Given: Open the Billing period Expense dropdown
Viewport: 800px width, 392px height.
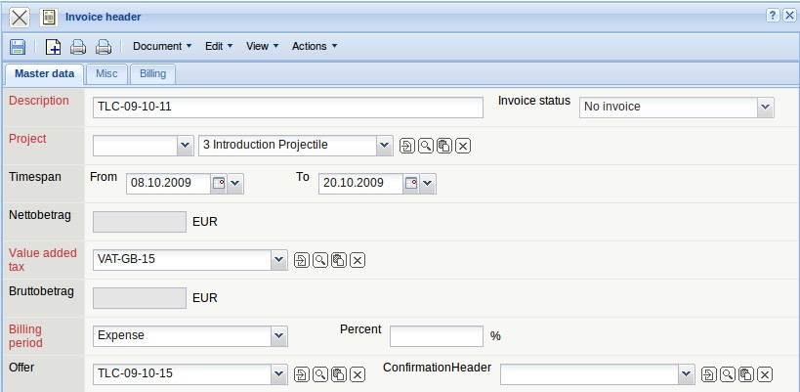Looking at the screenshot, I should tap(280, 335).
